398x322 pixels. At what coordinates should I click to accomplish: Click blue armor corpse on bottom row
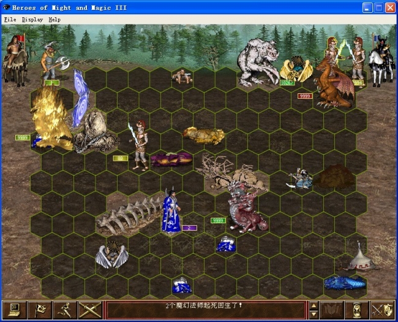pos(181,285)
